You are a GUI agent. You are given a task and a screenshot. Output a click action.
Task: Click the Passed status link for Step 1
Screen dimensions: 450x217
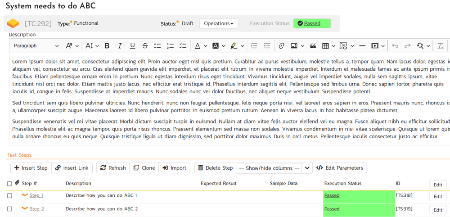(332, 195)
